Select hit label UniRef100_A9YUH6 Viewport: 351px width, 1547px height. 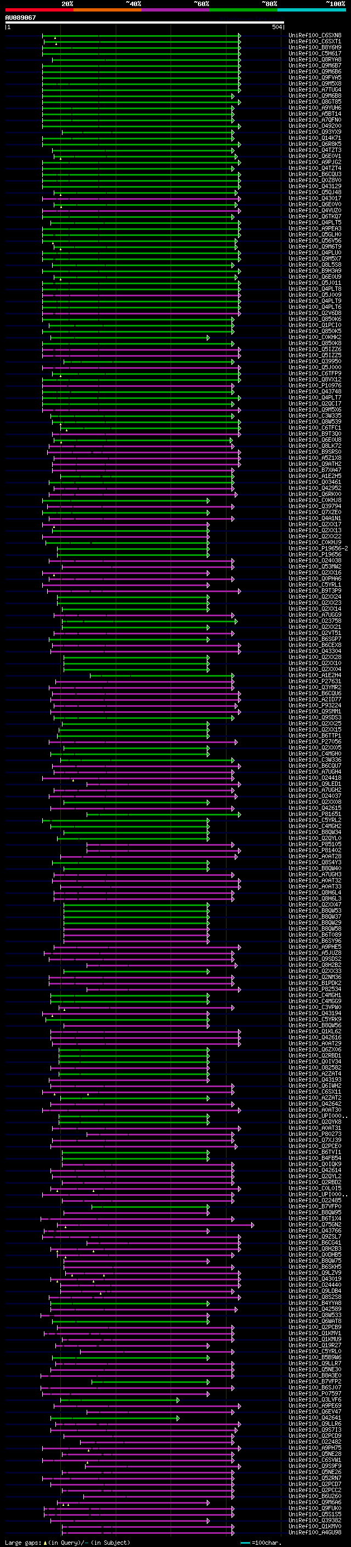(x=315, y=108)
